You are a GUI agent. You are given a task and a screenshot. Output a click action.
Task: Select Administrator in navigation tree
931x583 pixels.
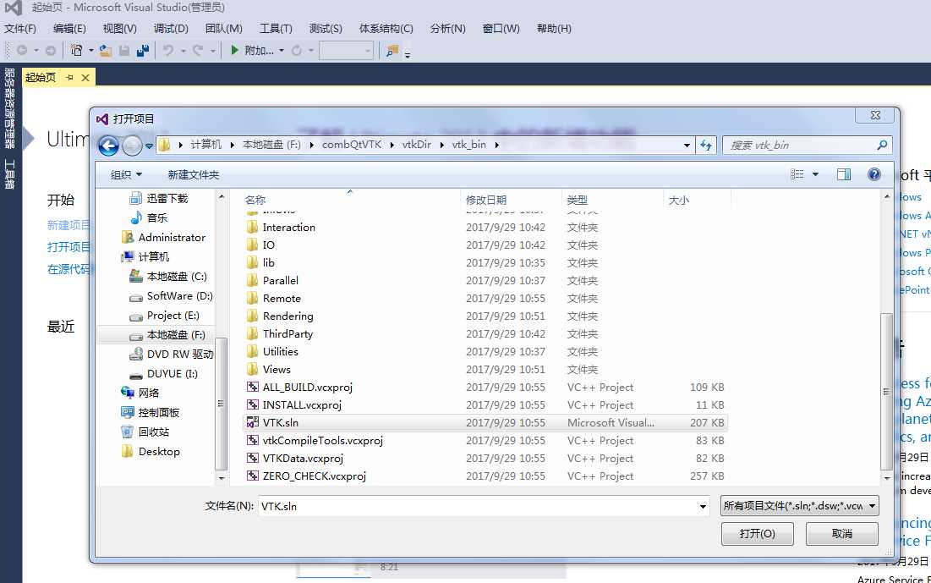pyautogui.click(x=163, y=237)
